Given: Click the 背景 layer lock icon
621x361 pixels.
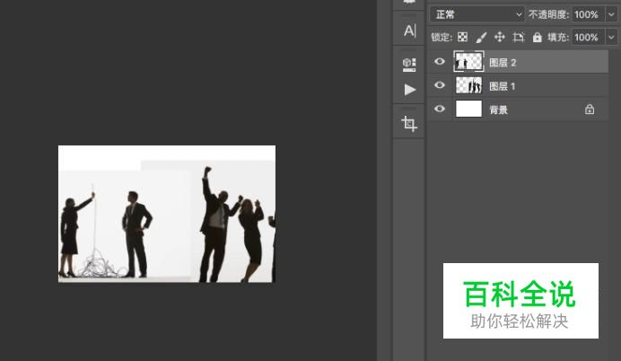Looking at the screenshot, I should [590, 110].
